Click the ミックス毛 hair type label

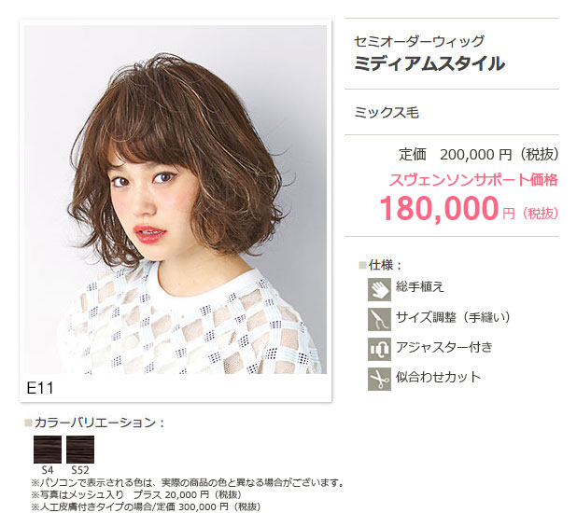(387, 112)
